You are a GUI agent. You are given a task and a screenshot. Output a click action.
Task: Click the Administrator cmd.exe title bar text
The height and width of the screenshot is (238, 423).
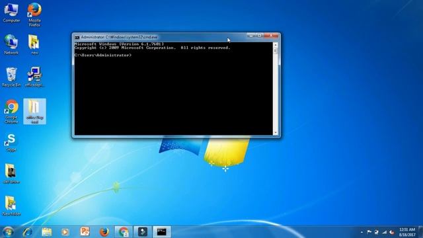pyautogui.click(x=119, y=37)
